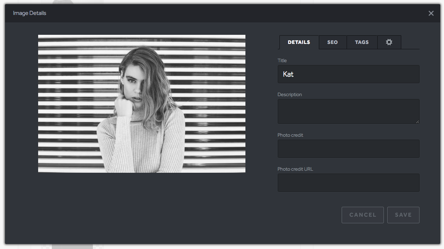Click the Title field label

click(282, 60)
